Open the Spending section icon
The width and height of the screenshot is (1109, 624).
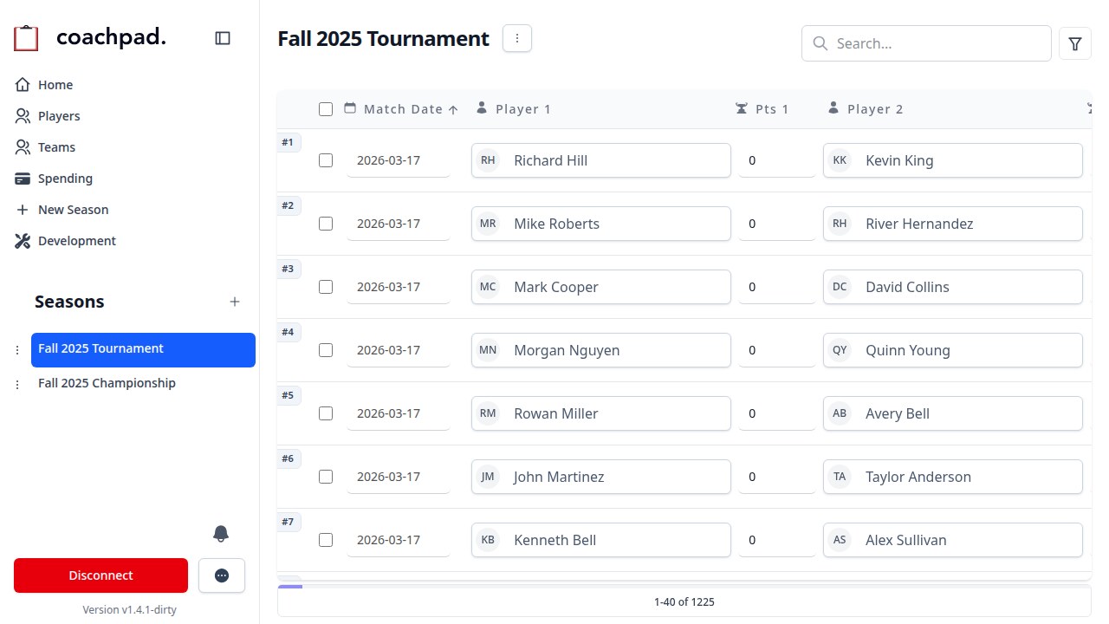(23, 178)
